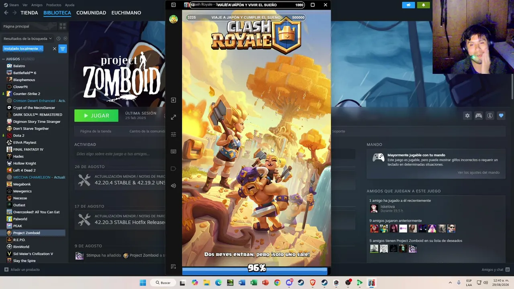Viewport: 514px width, 289px height.
Task: Clear the library search with the X
Action: coord(55,49)
